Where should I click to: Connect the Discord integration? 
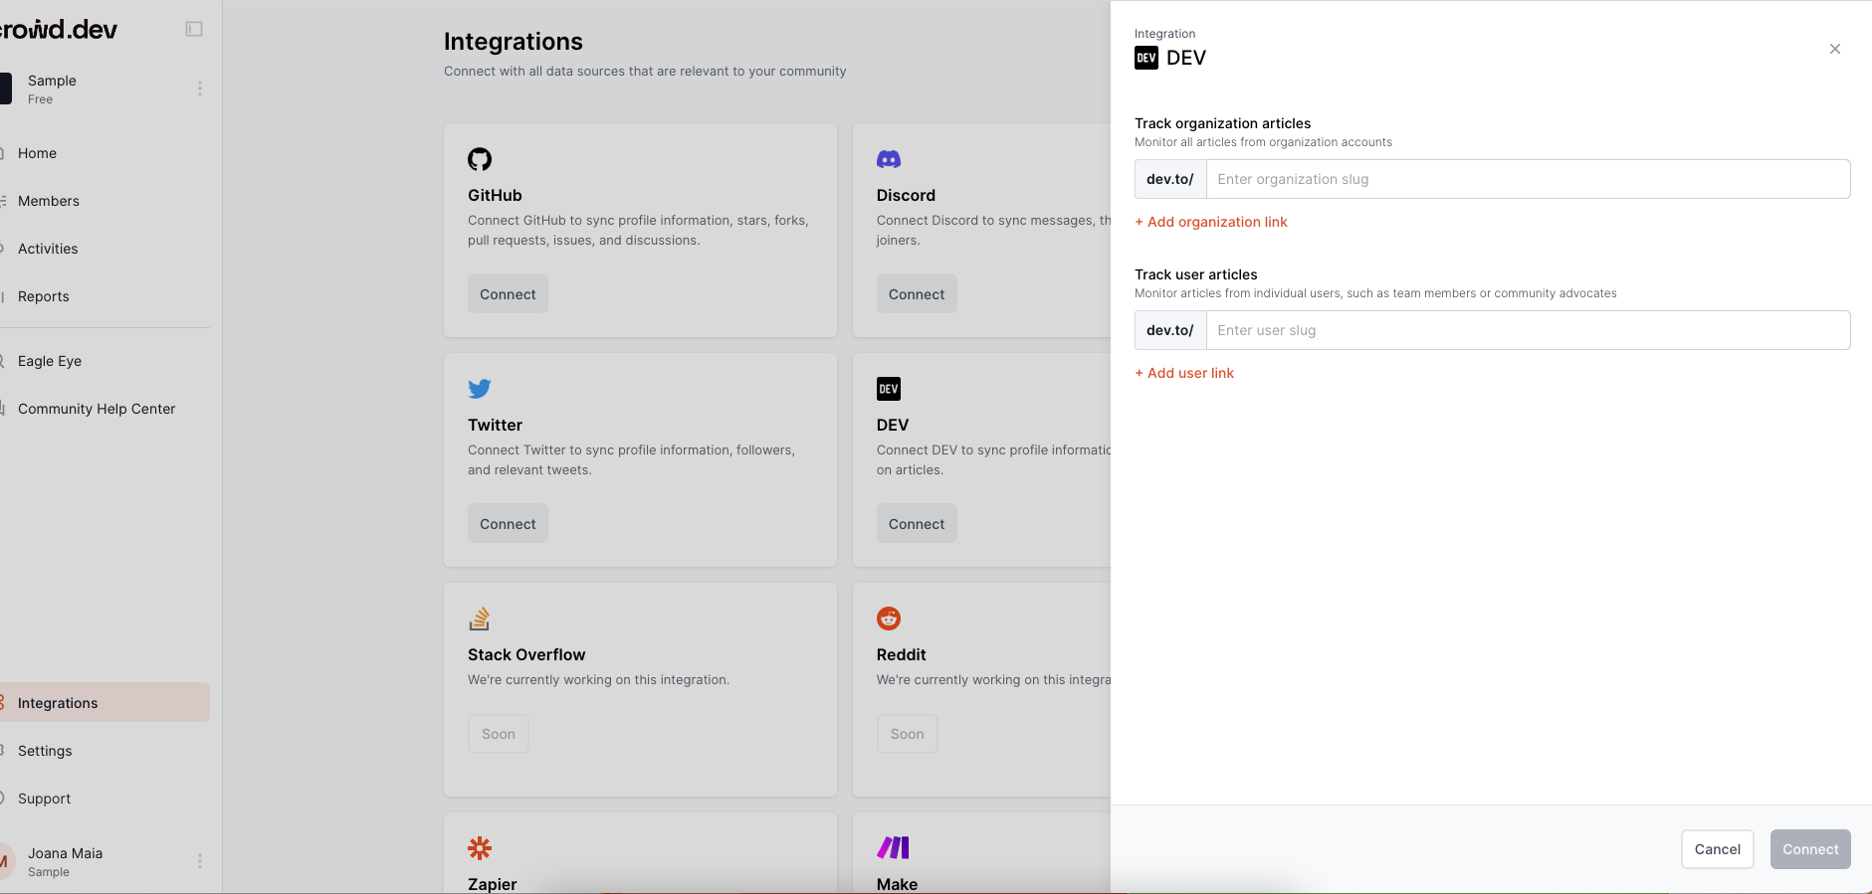[917, 294]
